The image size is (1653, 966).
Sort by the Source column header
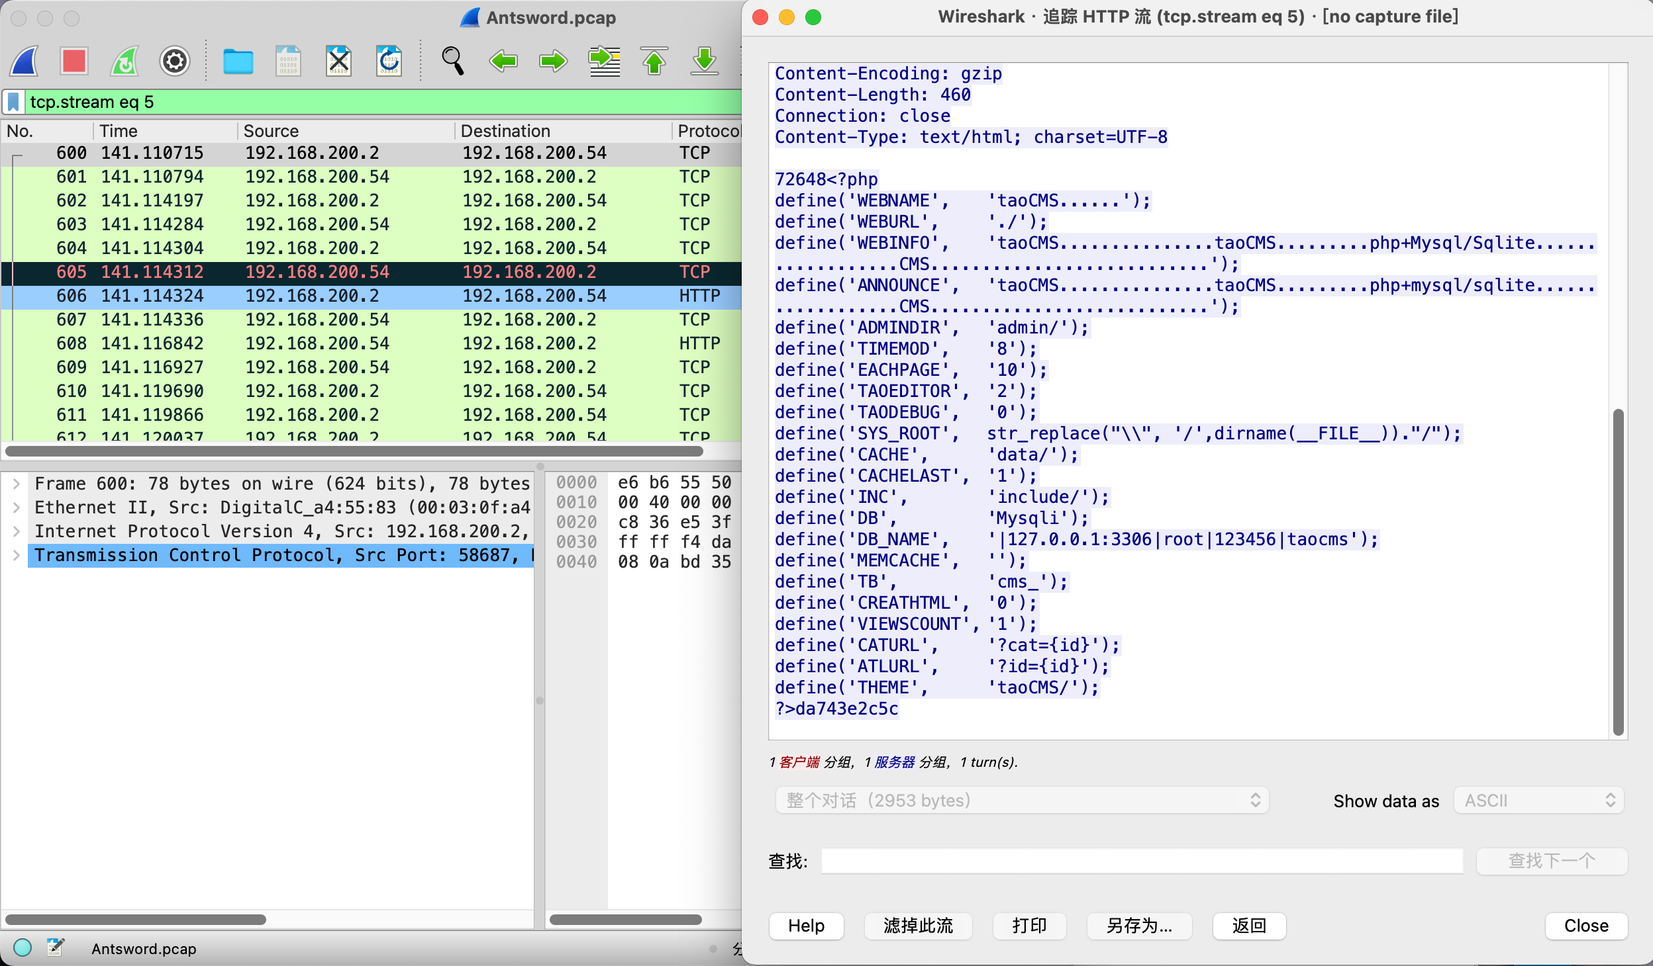click(x=346, y=131)
